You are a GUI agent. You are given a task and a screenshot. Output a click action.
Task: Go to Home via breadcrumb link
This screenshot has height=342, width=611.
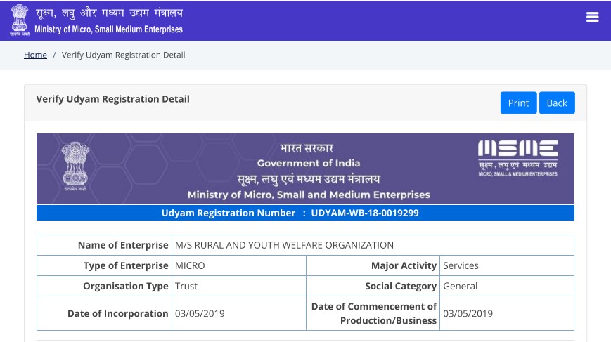35,55
